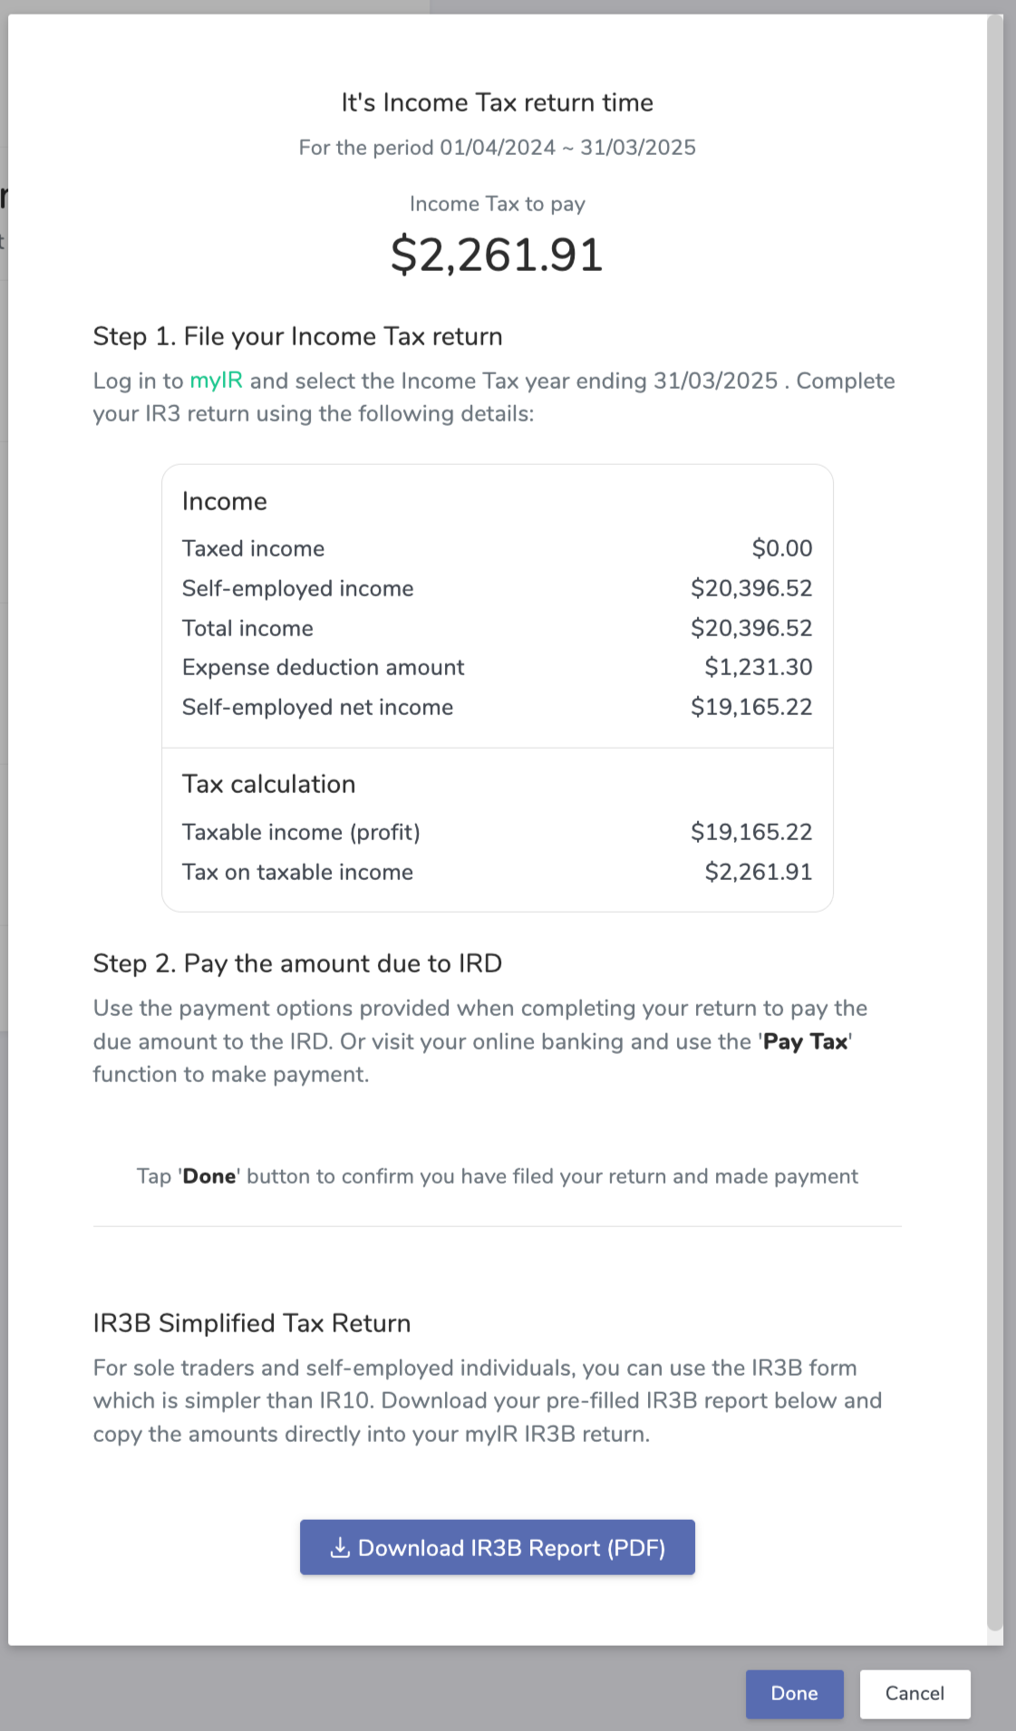
Task: Click the Self-employed net income label
Action: click(317, 707)
